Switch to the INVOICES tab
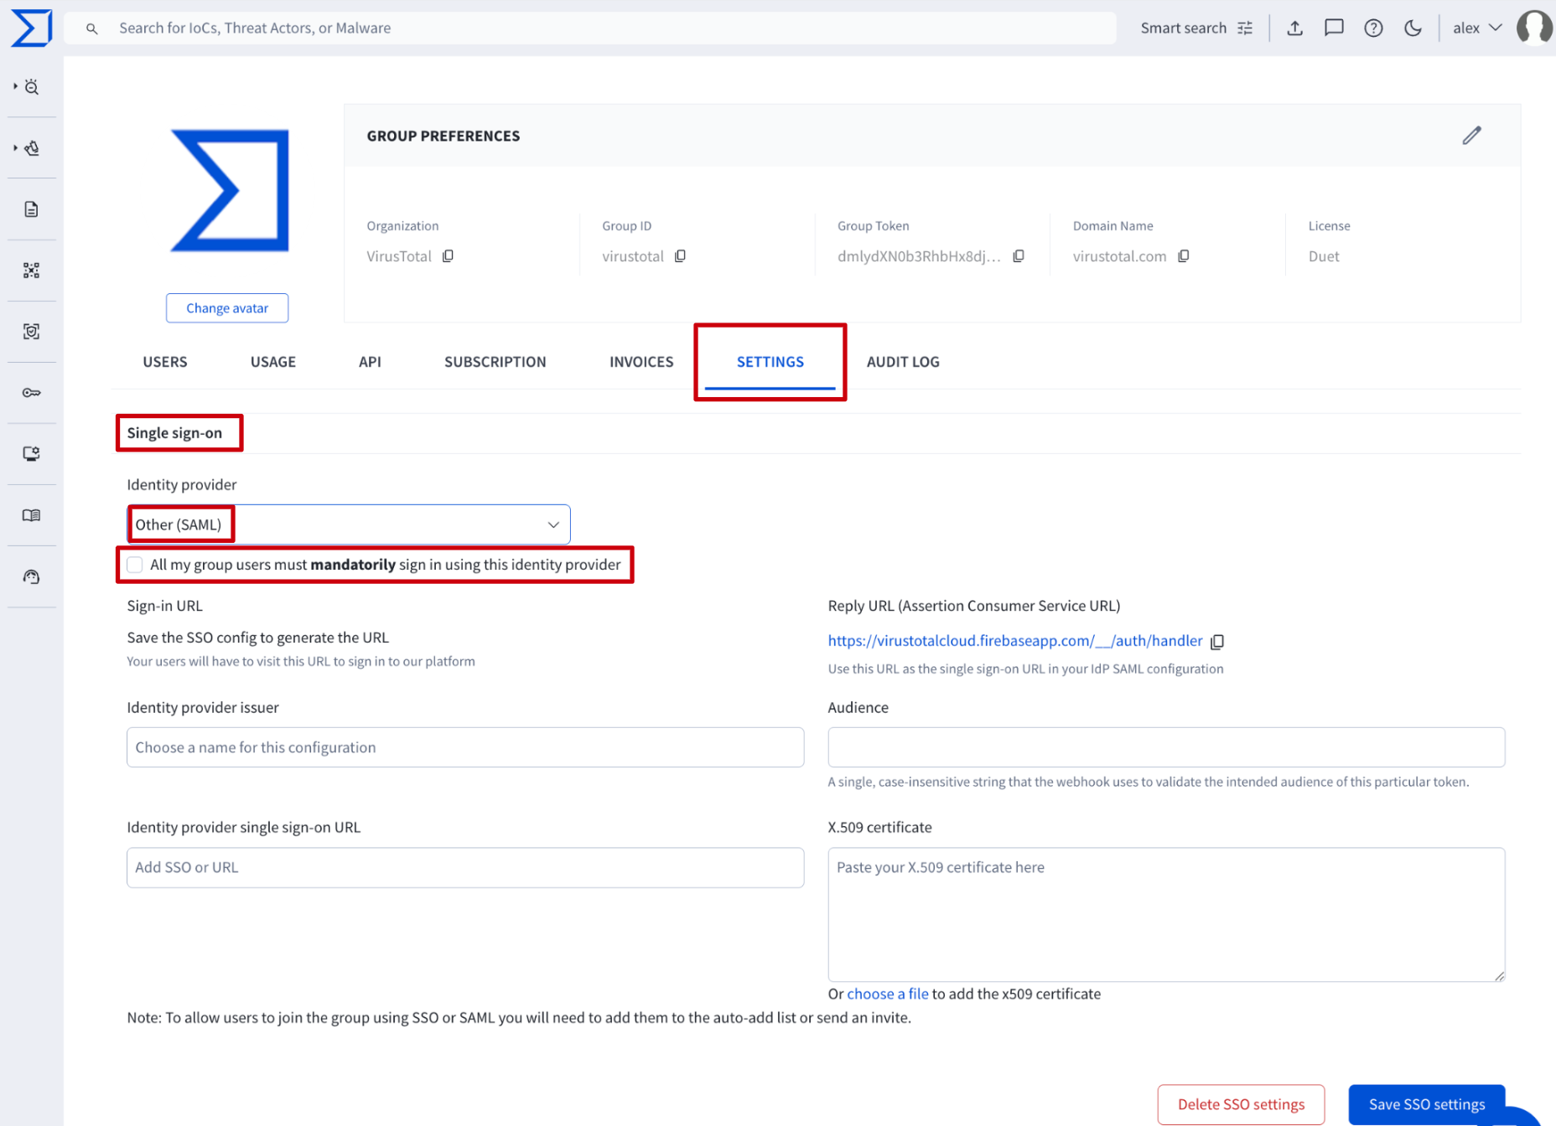The width and height of the screenshot is (1556, 1126). 641,362
